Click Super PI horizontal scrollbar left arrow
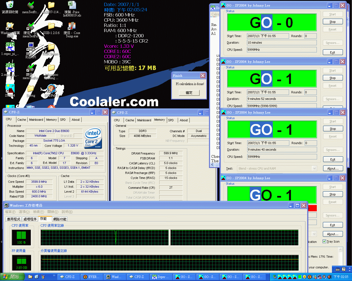Image resolution: width=352 pixels, height=281 pixels. coord(212,165)
